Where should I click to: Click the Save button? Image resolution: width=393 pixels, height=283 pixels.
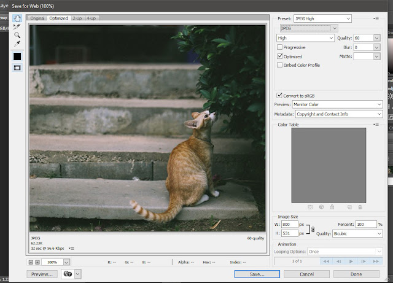tap(257, 274)
